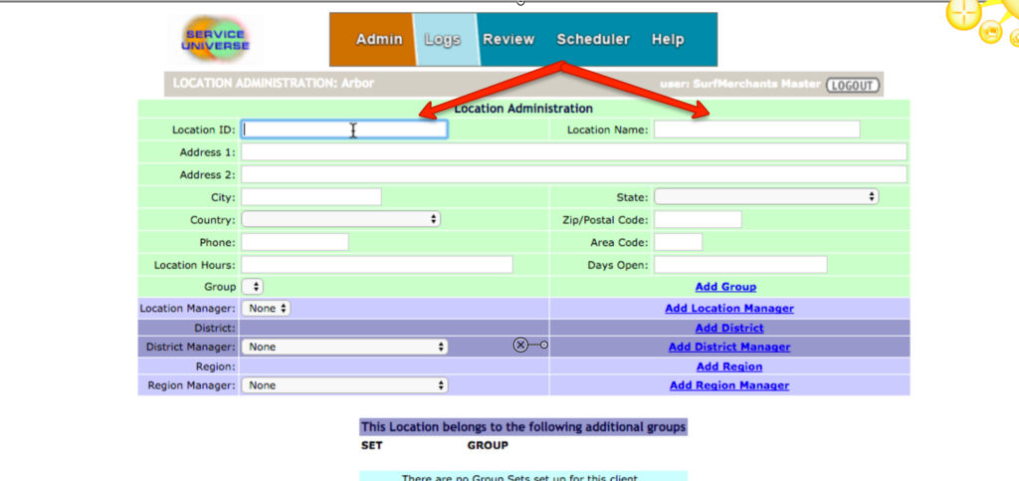Open the State dropdown

click(x=766, y=196)
